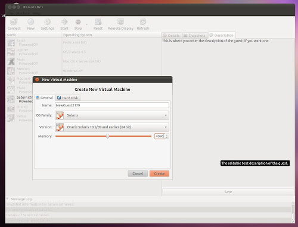Open the dropdown arrow beside Stop

86,24
